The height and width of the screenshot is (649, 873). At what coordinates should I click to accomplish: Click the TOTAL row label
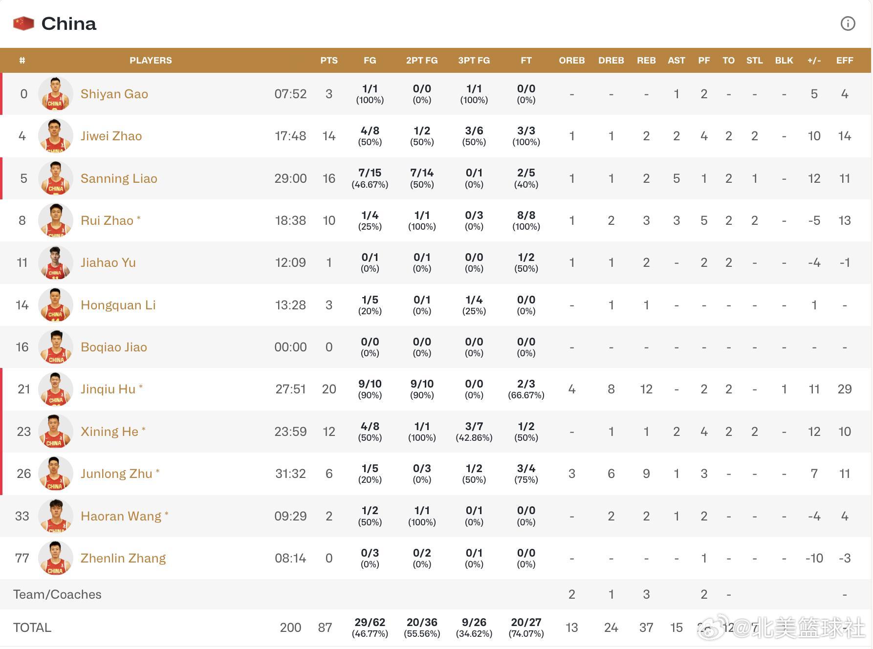32,627
